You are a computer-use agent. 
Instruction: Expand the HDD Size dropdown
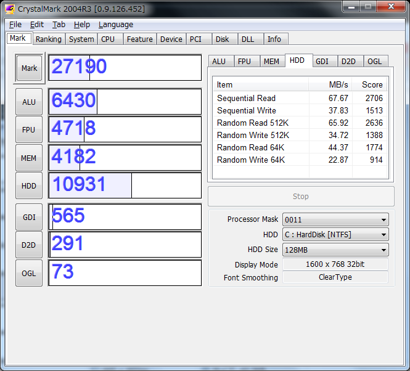pos(335,250)
